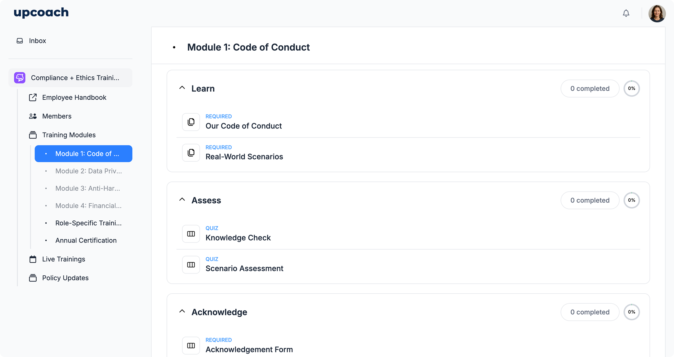Collapse the Assess section chevron
Screen dimensions: 674x357
coord(182,200)
